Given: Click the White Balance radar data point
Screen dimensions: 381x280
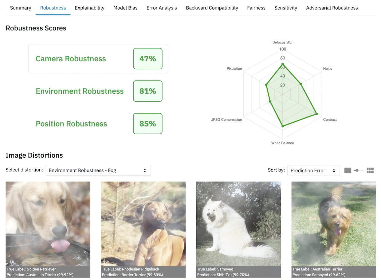Looking at the screenshot, I should pos(282,126).
